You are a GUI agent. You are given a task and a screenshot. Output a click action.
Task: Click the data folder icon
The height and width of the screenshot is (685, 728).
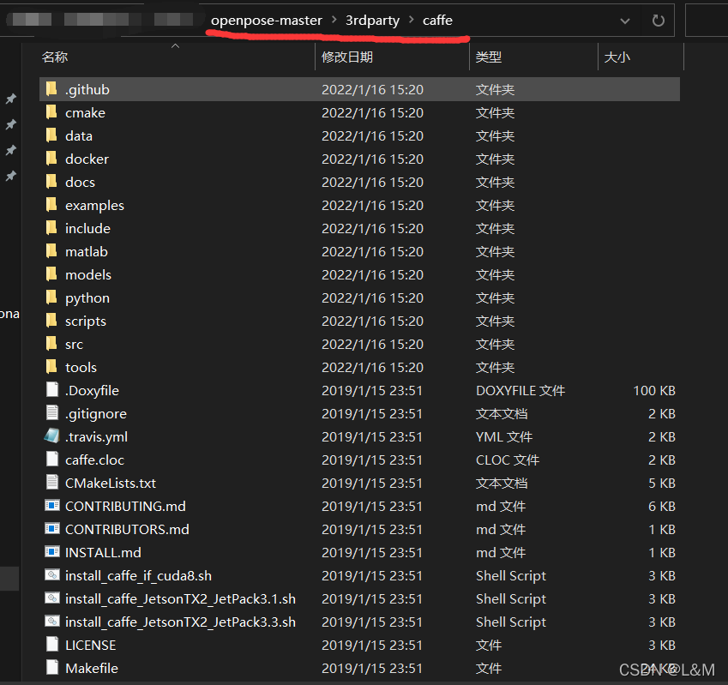[51, 135]
